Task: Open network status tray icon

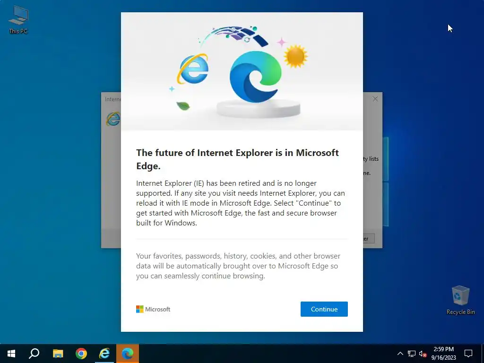Action: point(412,354)
